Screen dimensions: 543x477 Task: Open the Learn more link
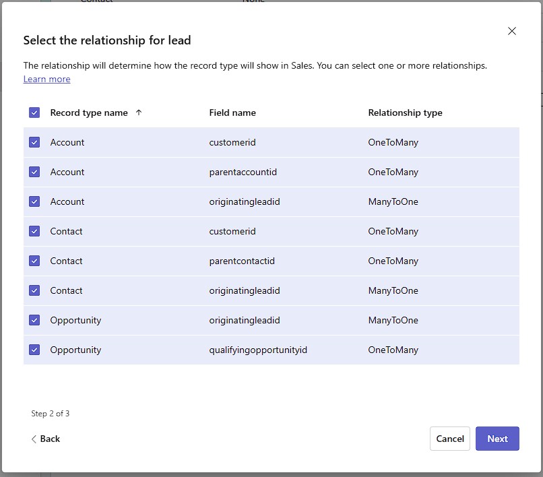(x=46, y=79)
